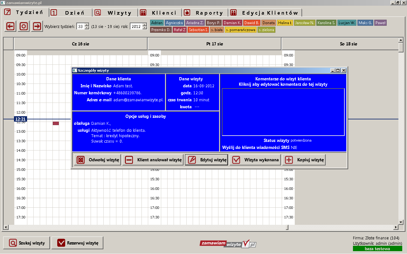
Task: Open the Edycja Klientów tab
Action: 265,13
